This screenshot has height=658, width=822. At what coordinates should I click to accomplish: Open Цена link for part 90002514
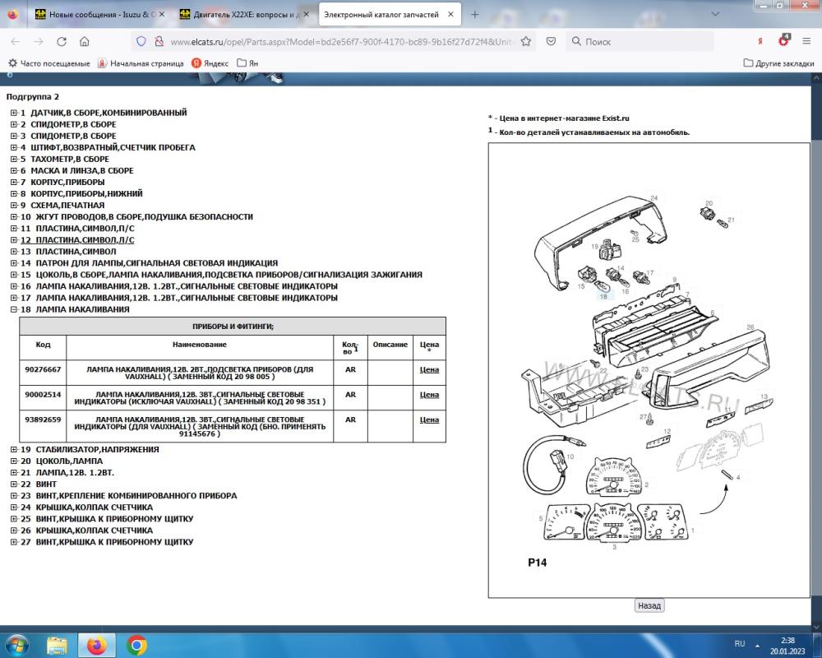coord(429,395)
